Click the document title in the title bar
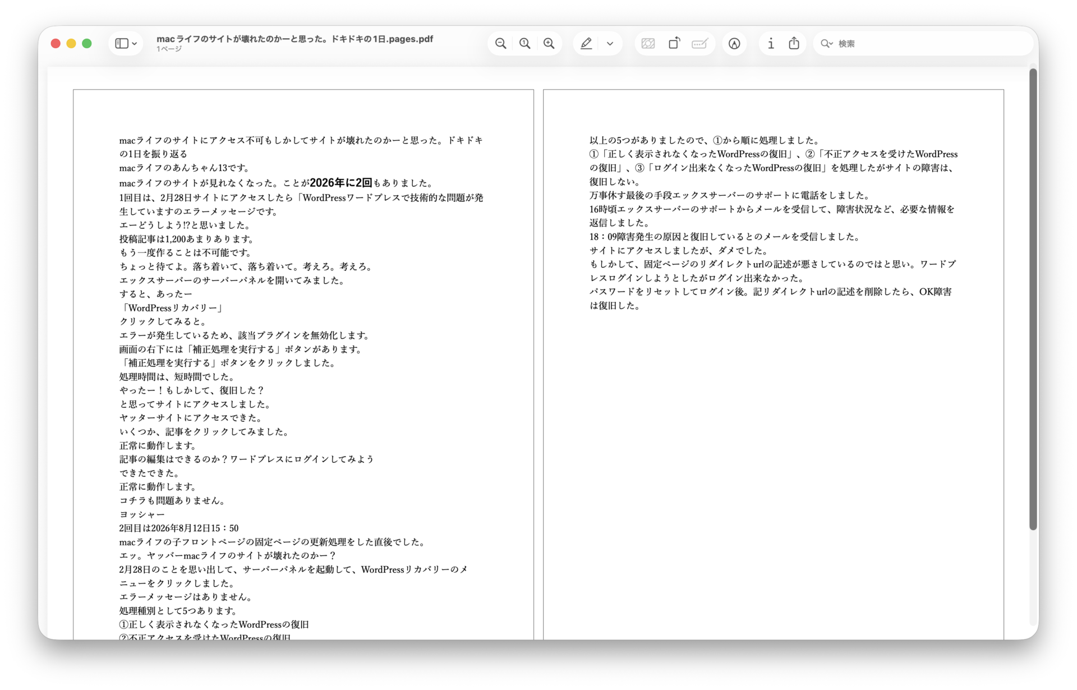The image size is (1077, 690). (294, 39)
